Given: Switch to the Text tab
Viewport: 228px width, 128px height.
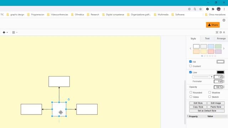Looking at the screenshot, I should (x=207, y=38).
